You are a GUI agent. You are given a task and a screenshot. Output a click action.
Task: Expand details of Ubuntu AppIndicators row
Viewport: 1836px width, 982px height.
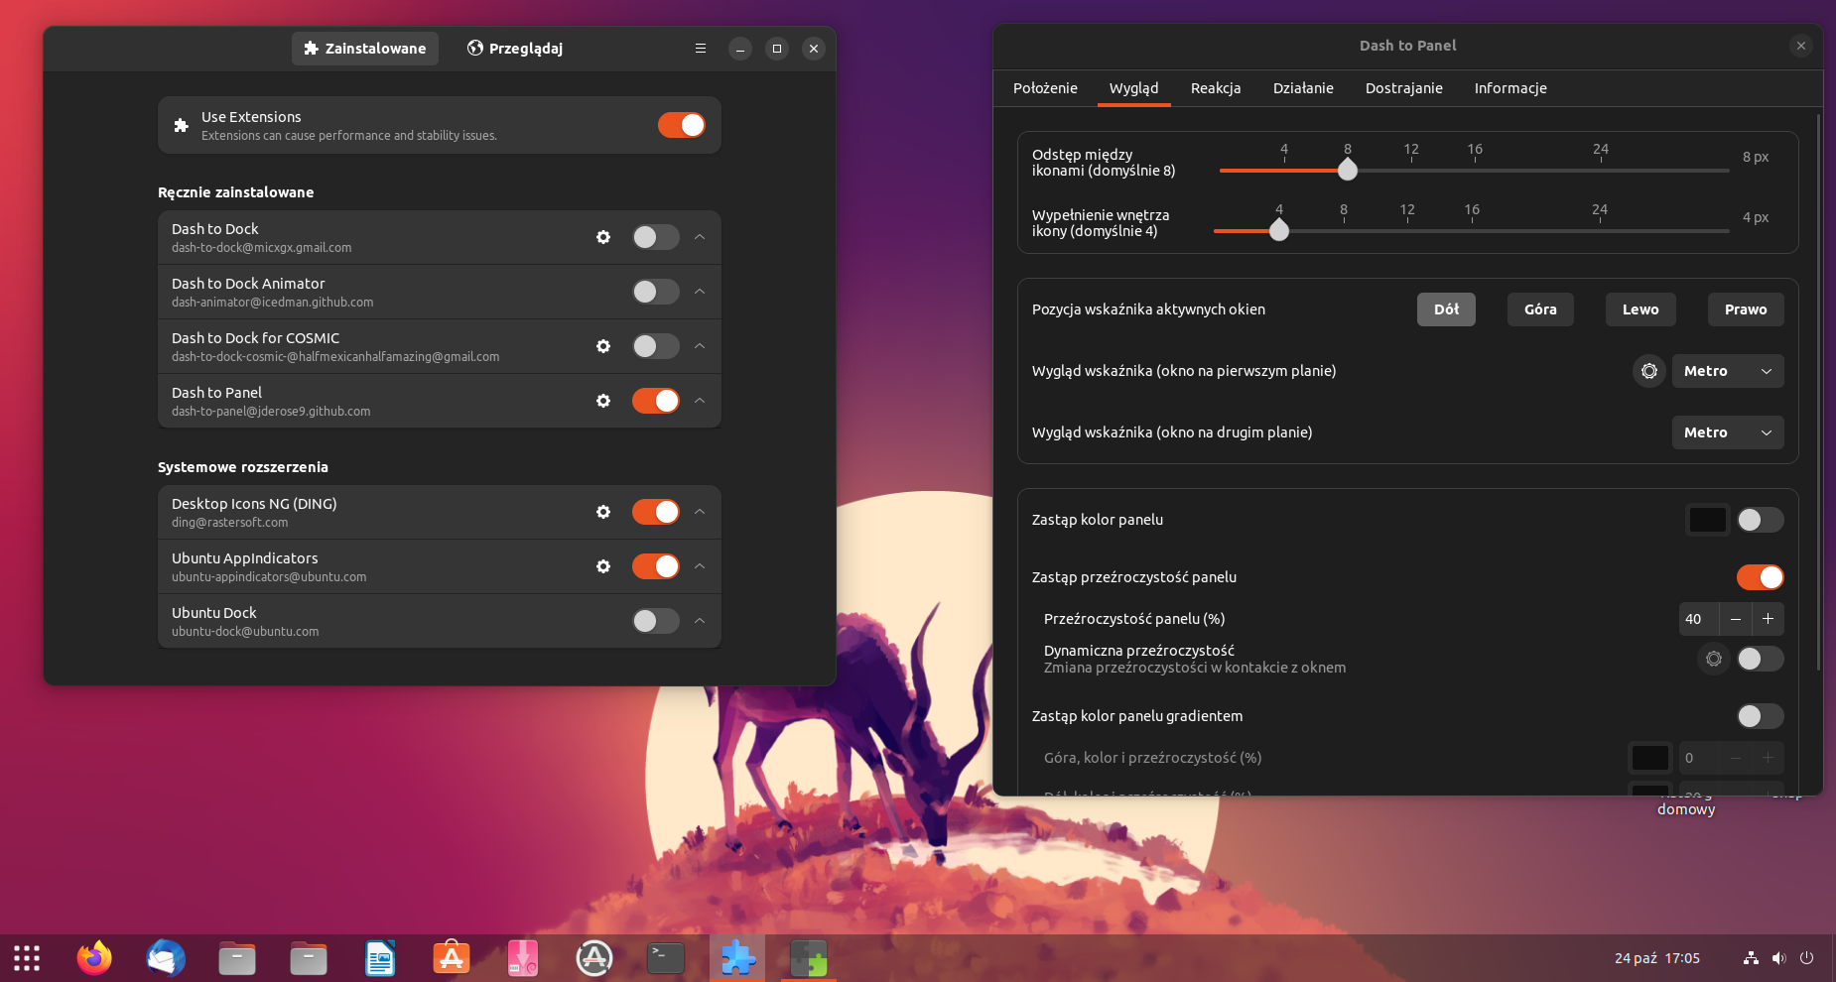(x=700, y=566)
